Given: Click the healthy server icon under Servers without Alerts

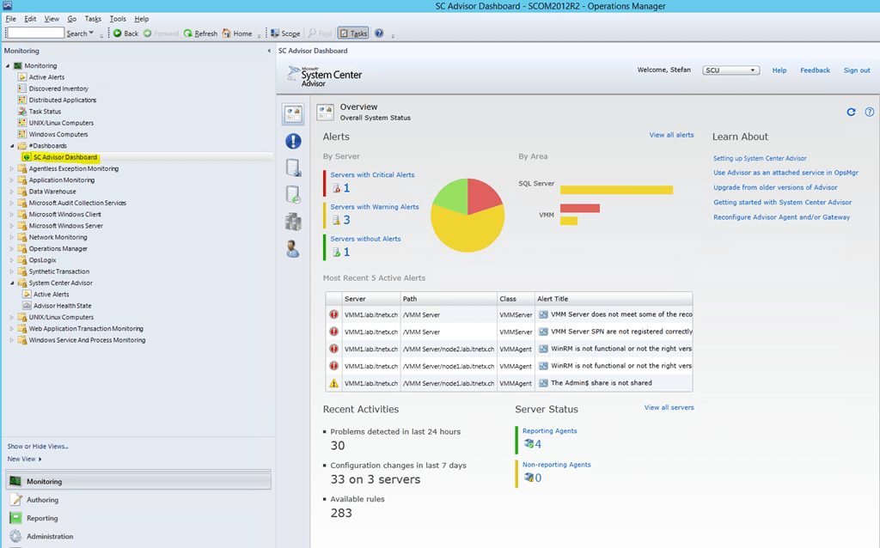Looking at the screenshot, I should click(336, 252).
